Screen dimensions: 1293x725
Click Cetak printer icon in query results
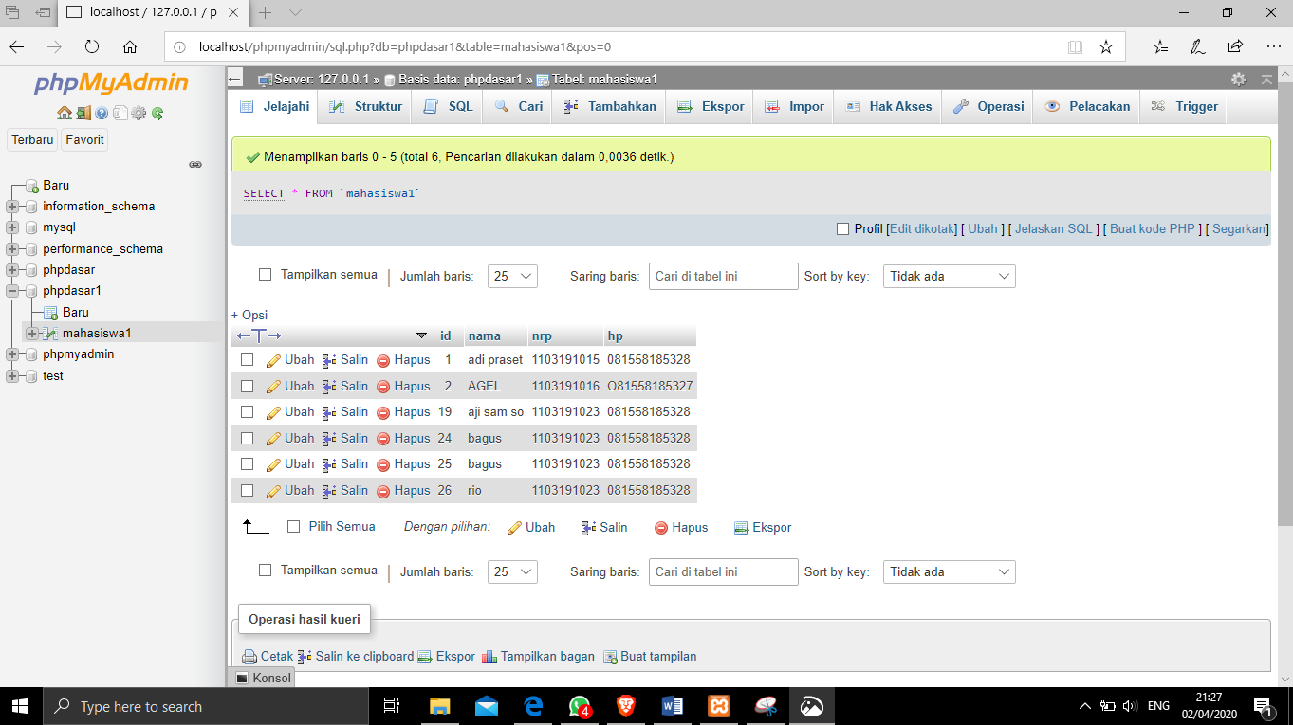[249, 657]
